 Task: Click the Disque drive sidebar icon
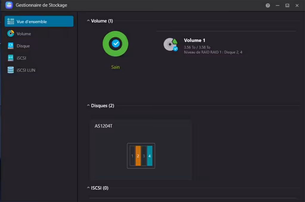[x=10, y=46]
